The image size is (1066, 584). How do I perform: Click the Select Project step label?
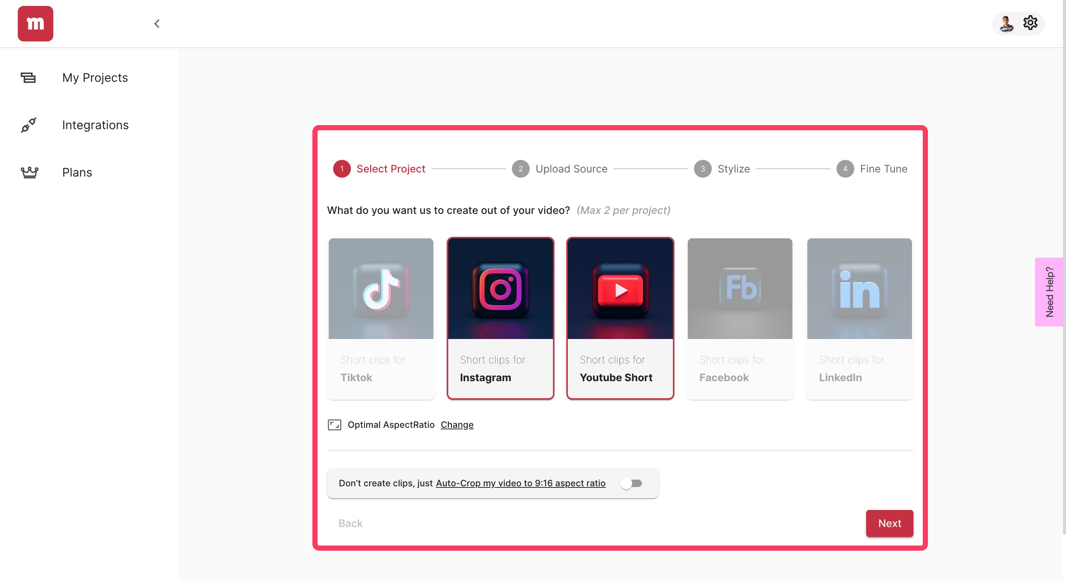pyautogui.click(x=390, y=169)
